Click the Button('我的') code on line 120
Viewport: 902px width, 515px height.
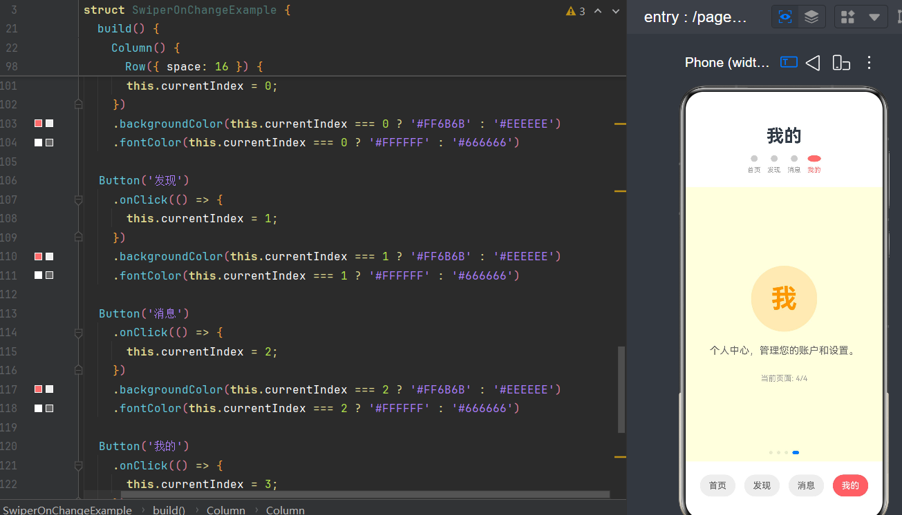144,446
